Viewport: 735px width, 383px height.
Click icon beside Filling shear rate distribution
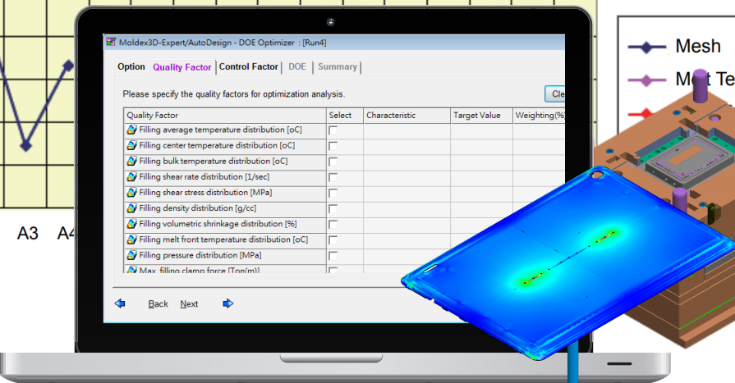click(131, 177)
